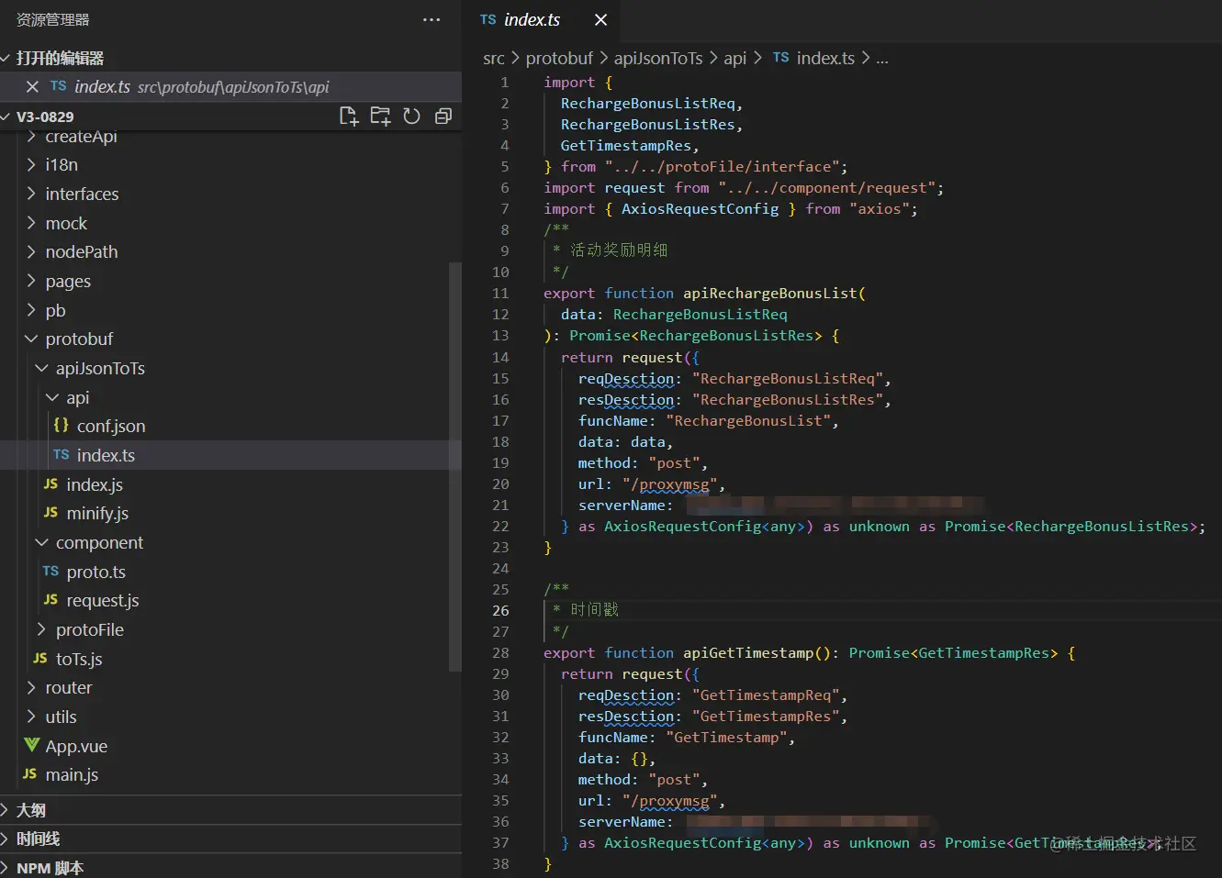Open the request.js file

[102, 600]
